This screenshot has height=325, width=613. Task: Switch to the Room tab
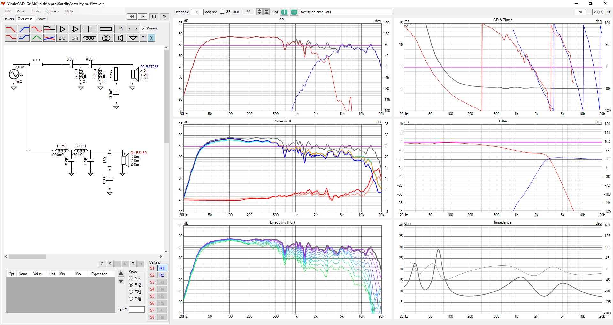coord(41,19)
